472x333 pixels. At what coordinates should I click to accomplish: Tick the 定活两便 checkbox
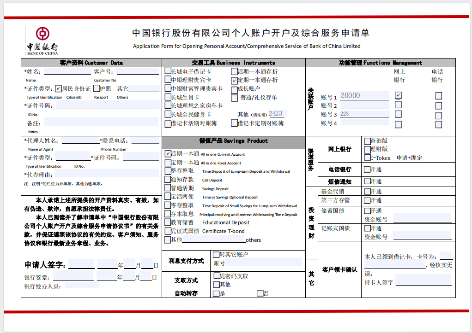[168, 196]
